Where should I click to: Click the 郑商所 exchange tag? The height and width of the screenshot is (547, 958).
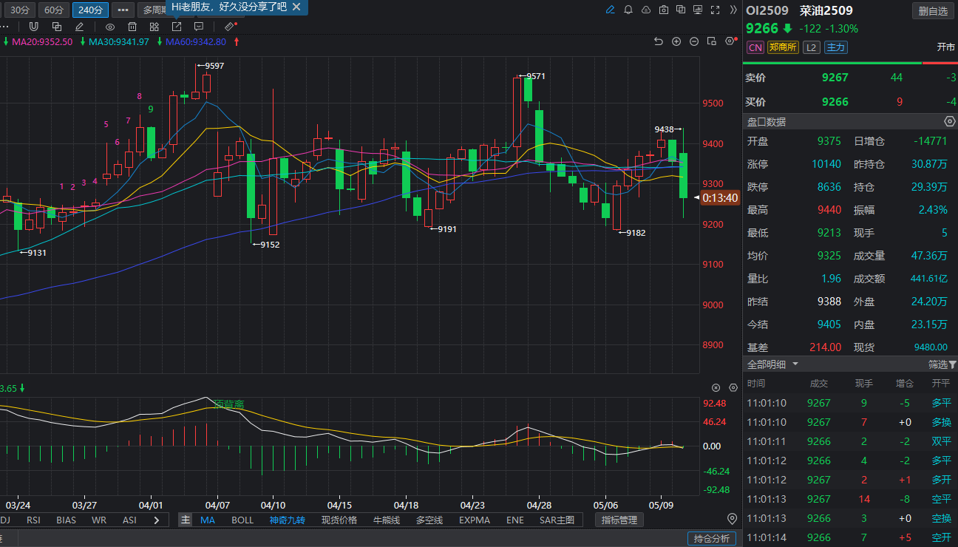click(783, 47)
